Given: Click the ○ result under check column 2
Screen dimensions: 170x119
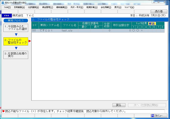Looking at the screenshot, I should 138,30.
